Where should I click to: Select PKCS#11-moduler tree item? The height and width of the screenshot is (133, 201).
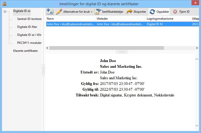pyautogui.click(x=29, y=43)
